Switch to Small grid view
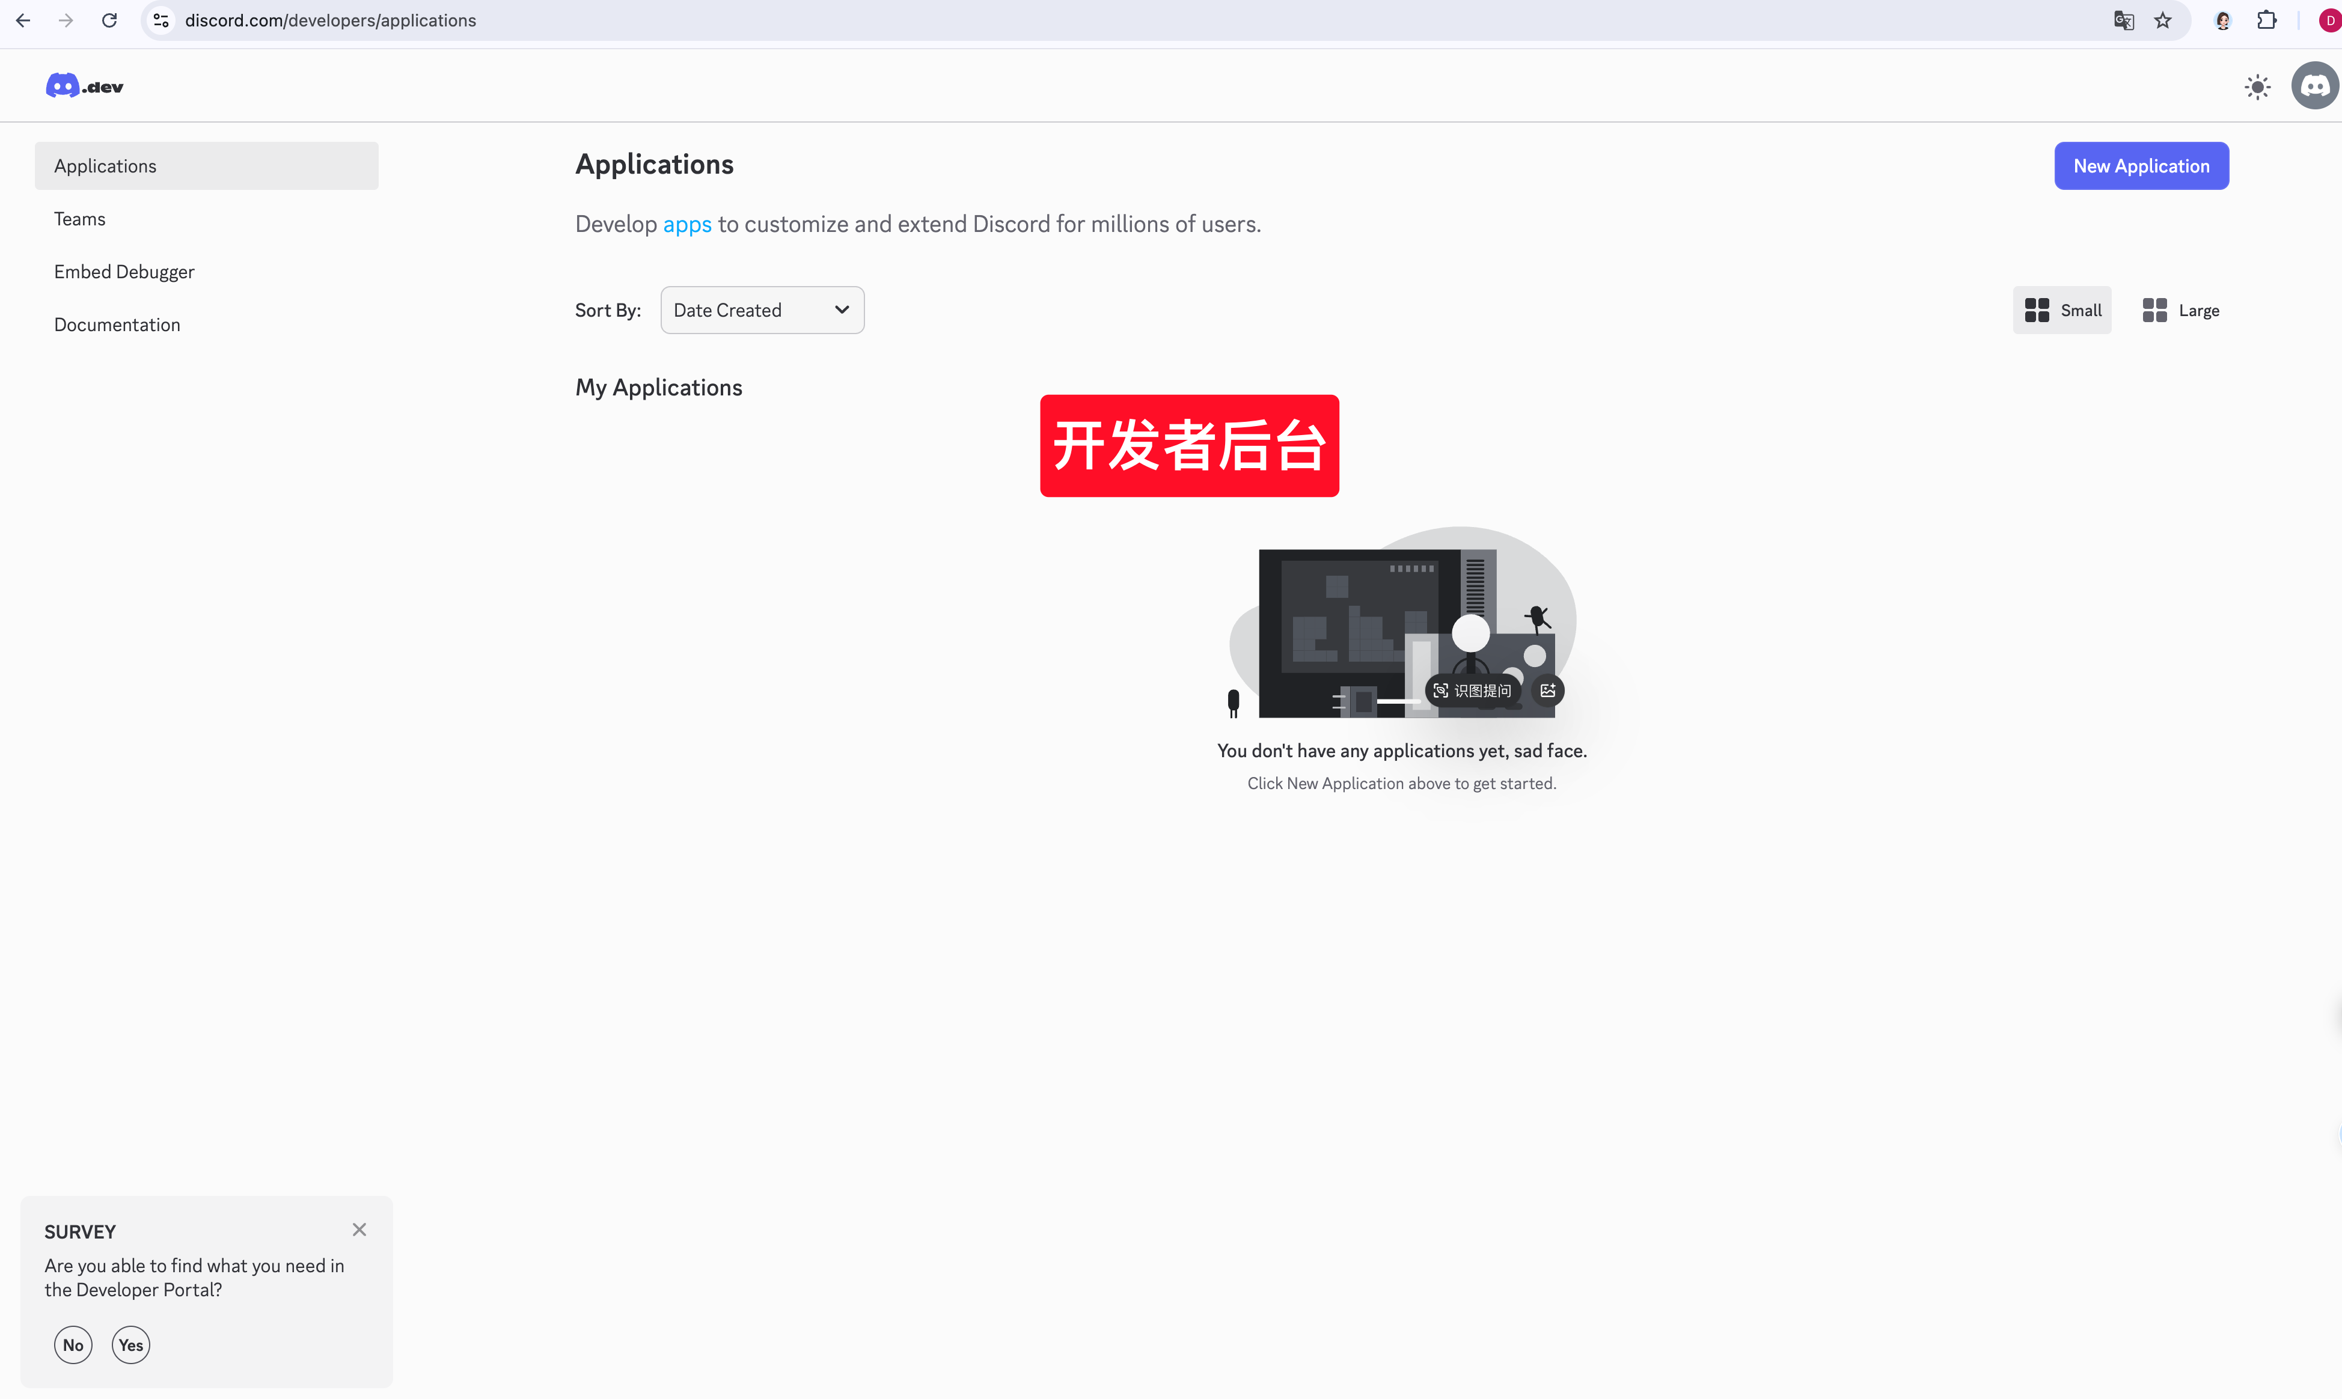2342x1399 pixels. [2062, 310]
